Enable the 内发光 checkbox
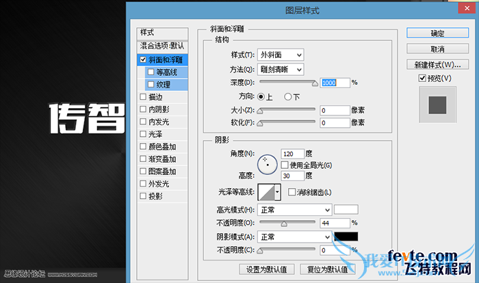 143,122
